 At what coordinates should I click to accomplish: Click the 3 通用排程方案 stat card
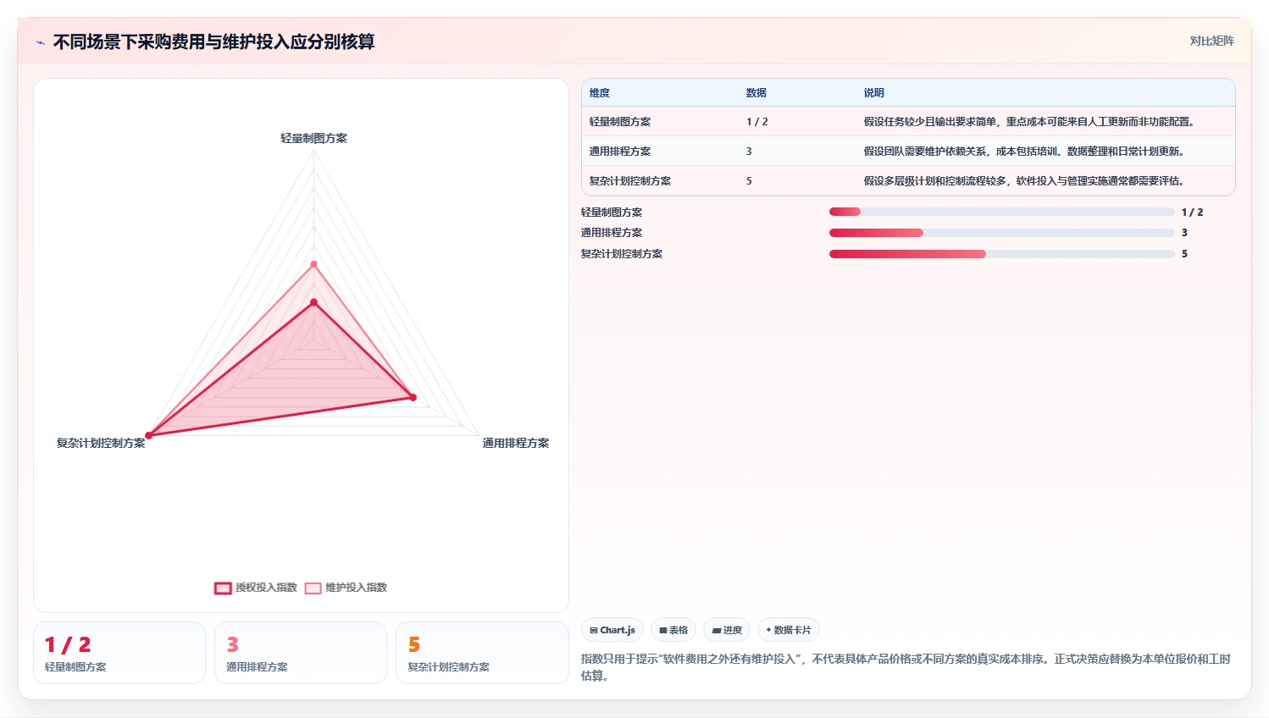[301, 653]
